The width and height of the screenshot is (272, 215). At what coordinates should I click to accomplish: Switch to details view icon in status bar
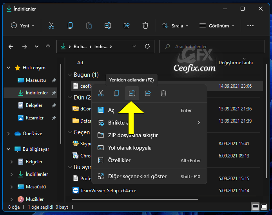coord(256,207)
